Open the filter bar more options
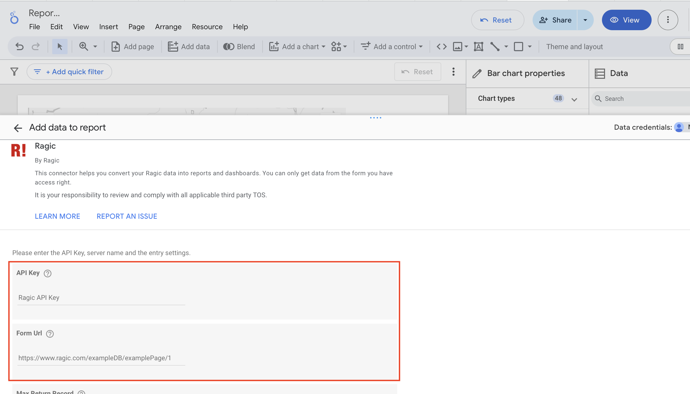This screenshot has height=394, width=690. [x=454, y=72]
